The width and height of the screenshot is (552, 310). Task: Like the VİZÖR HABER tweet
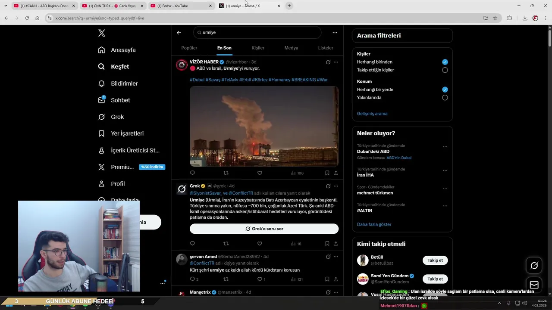pos(260,173)
